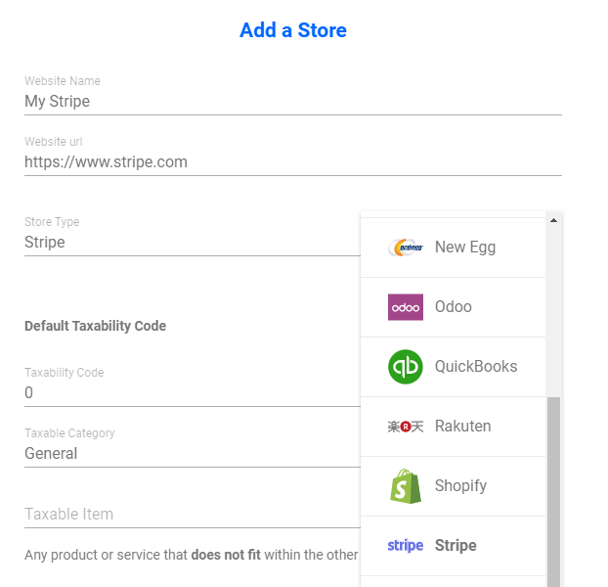Pick the Odoo label from dropdown
608x587 pixels.
[x=453, y=306]
